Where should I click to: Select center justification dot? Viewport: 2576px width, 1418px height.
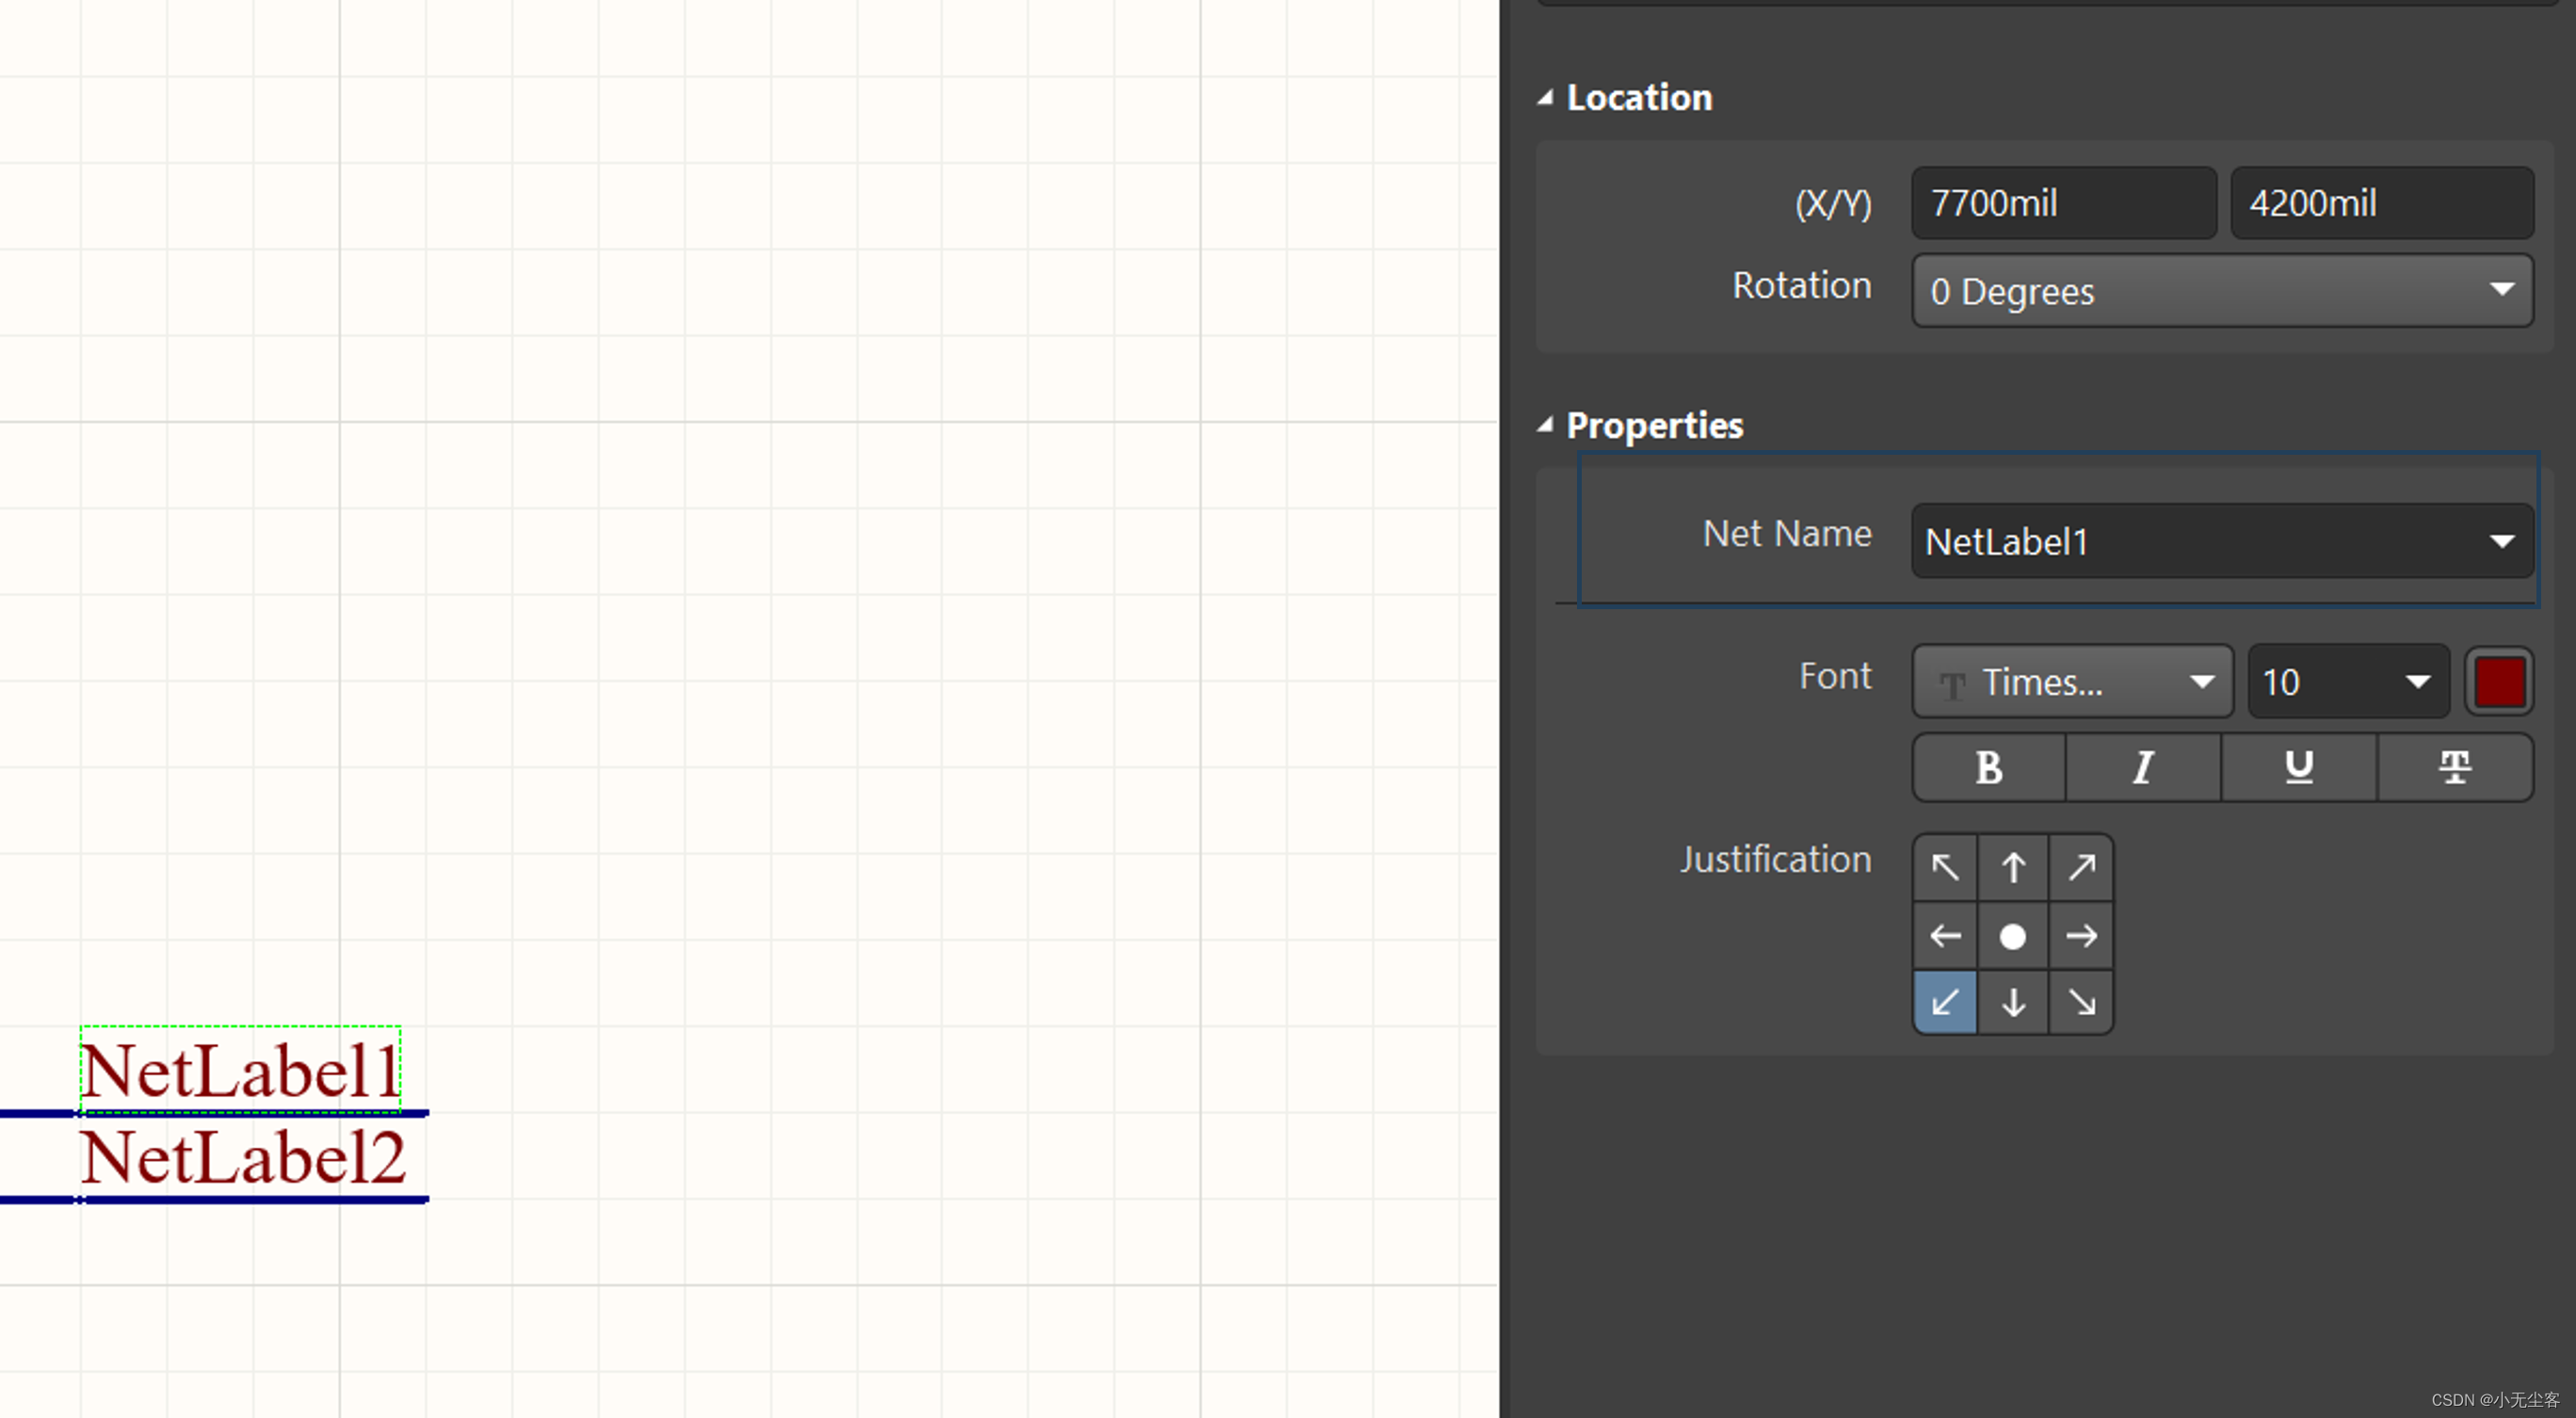2013,936
